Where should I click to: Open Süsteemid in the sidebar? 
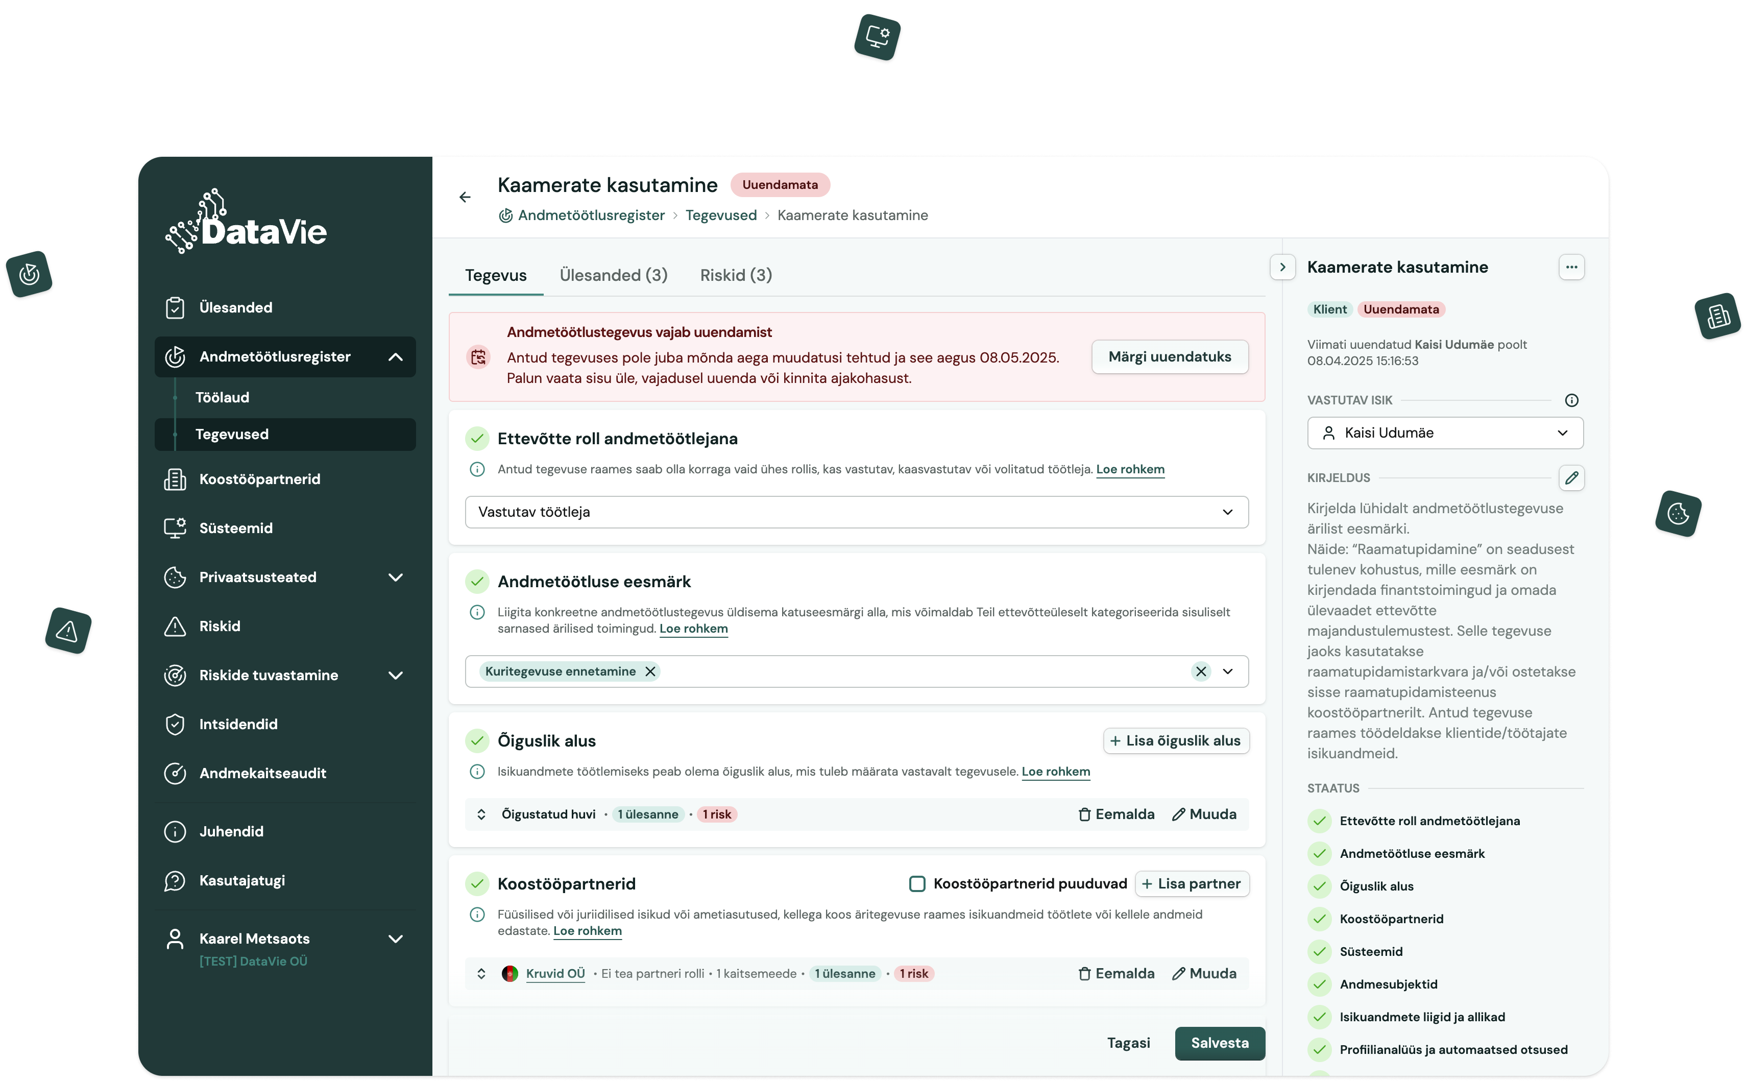pos(285,528)
